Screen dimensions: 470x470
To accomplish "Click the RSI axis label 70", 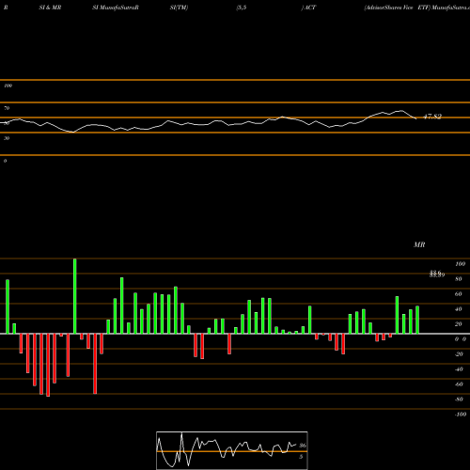I will click(x=7, y=108).
